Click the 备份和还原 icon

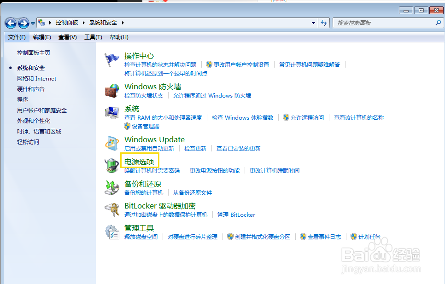[x=112, y=187]
